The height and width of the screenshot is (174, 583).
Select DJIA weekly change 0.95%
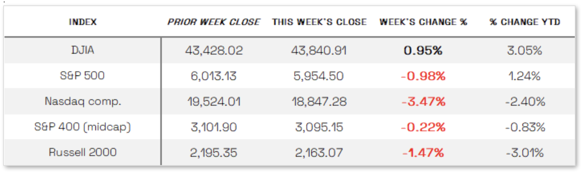pos(423,50)
